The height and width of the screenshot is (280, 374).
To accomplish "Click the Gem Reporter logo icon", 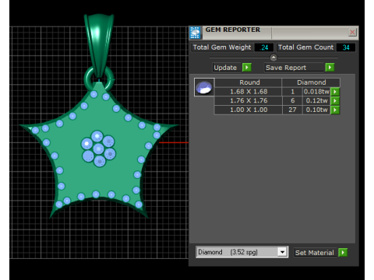I will (195, 33).
